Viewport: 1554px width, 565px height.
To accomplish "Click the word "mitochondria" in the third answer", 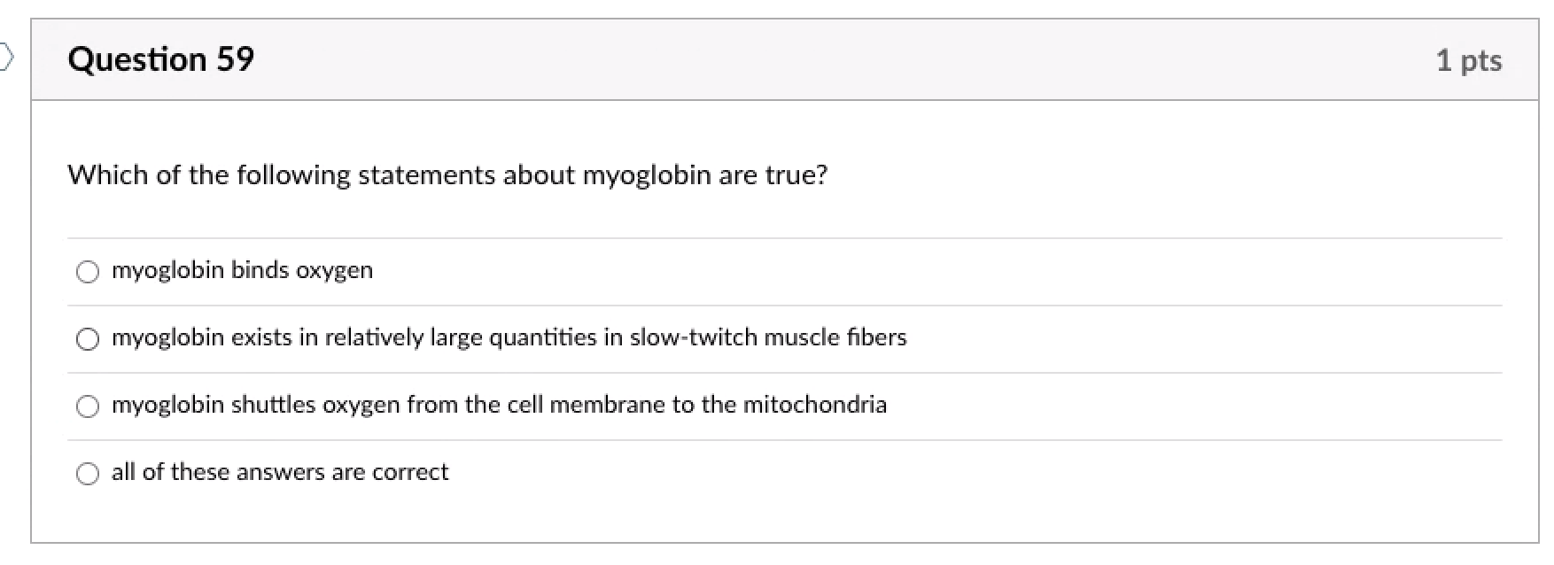I will [x=814, y=405].
